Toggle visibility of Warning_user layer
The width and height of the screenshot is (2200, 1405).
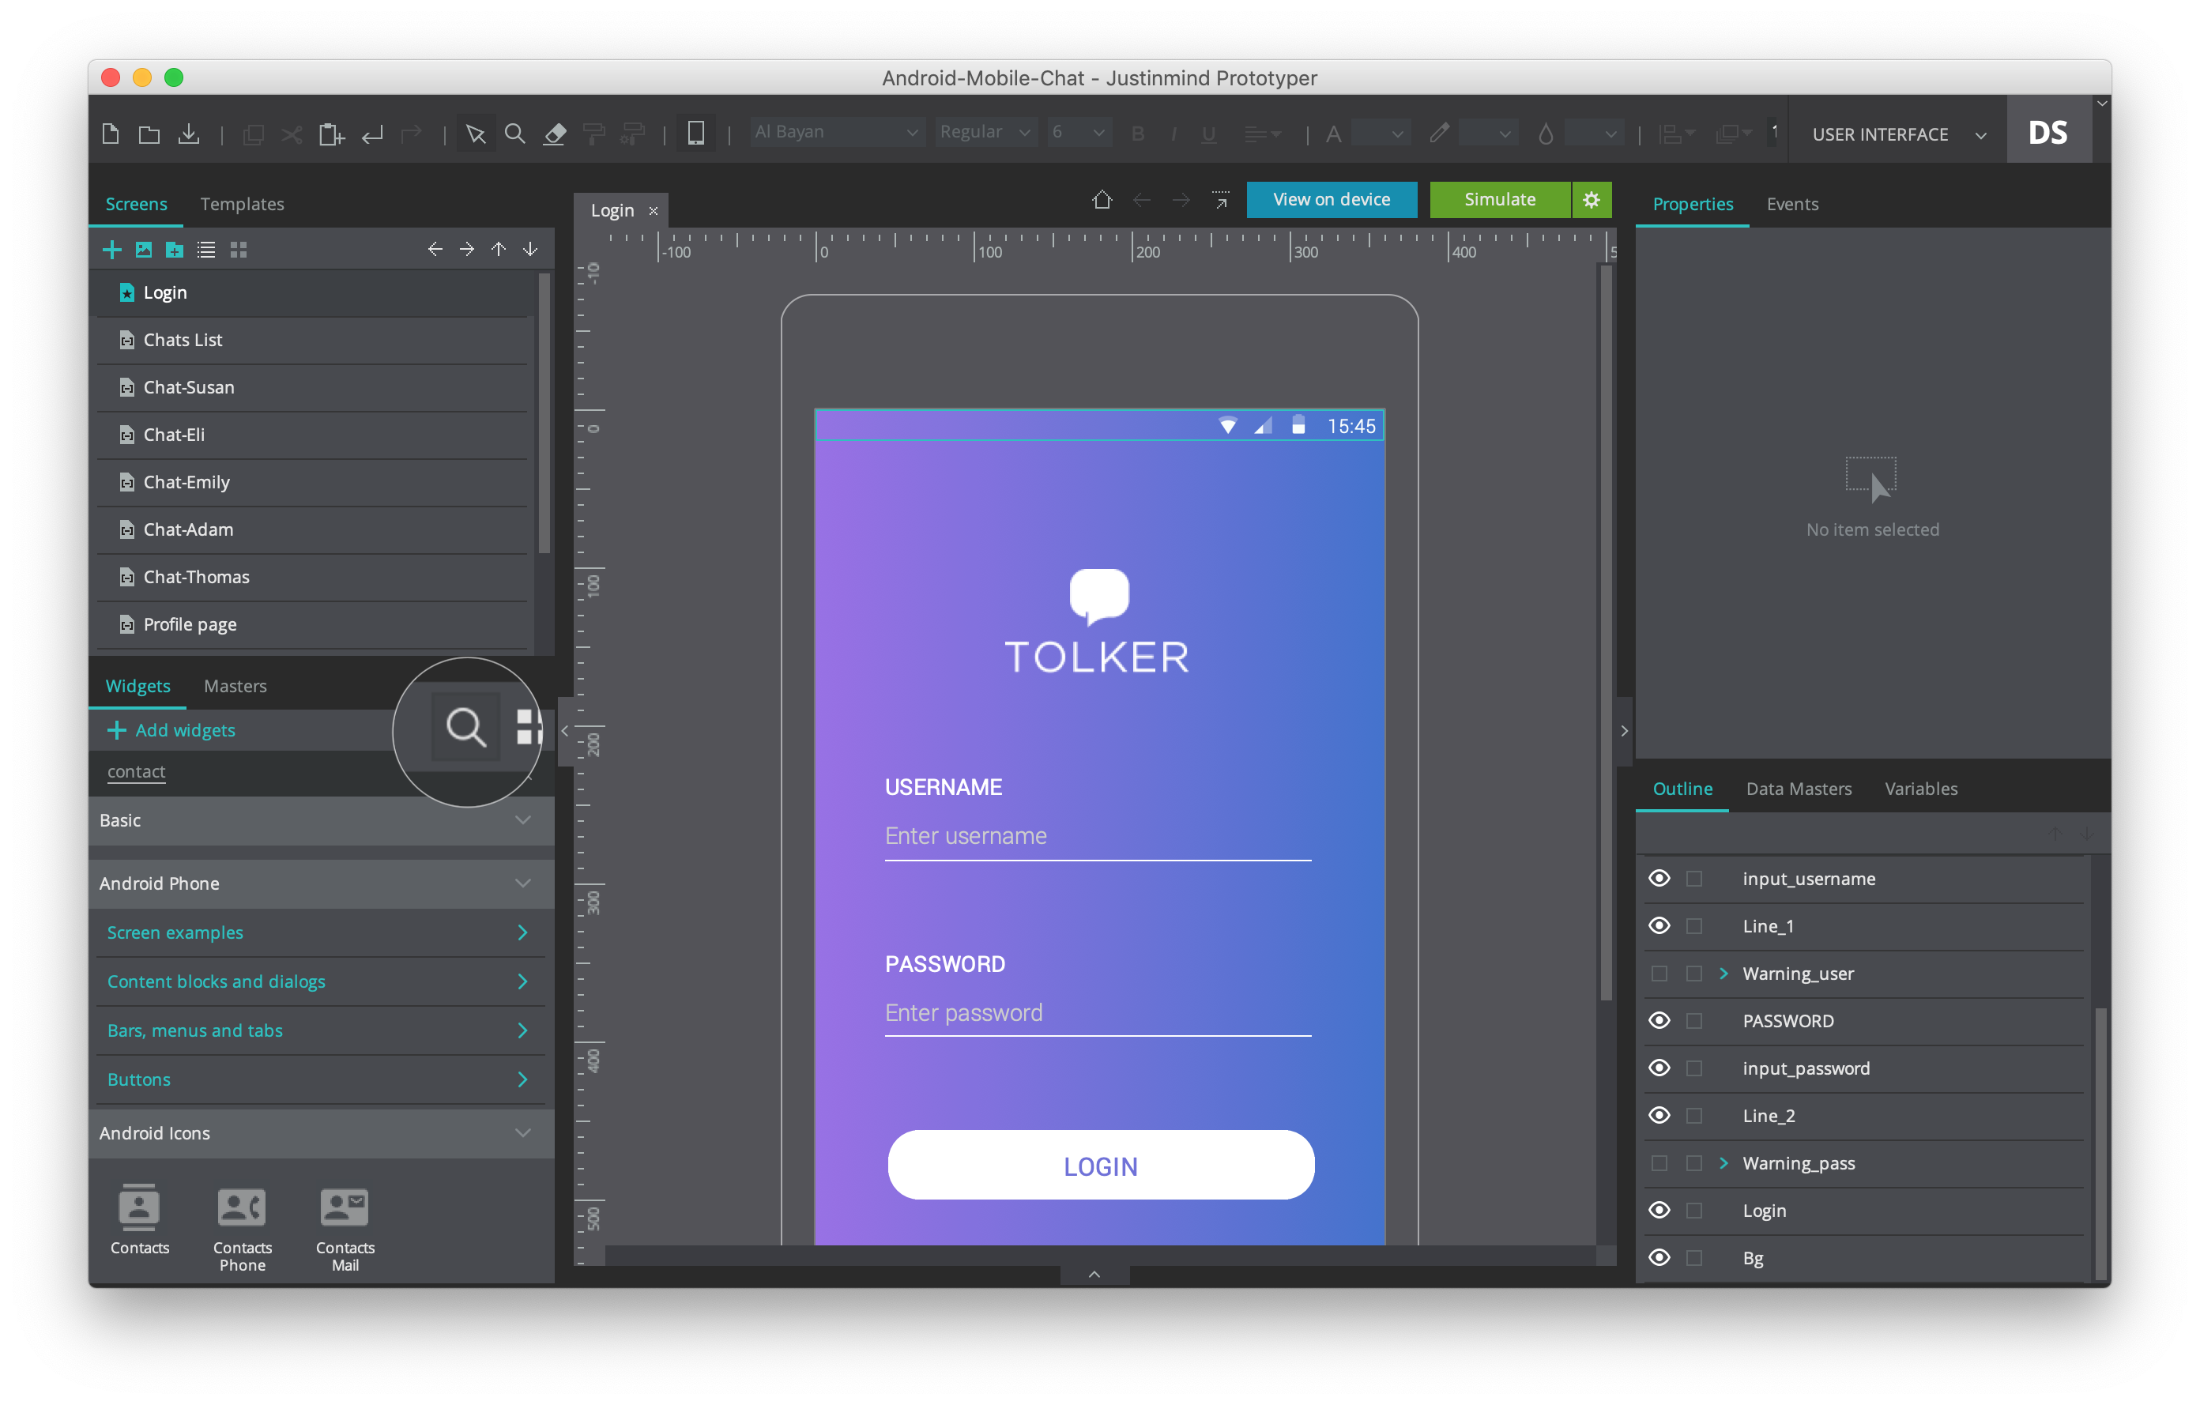(x=1659, y=973)
